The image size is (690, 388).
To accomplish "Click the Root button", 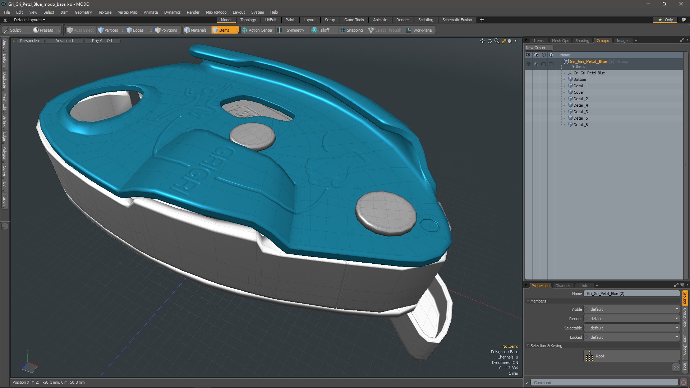I will coord(631,356).
